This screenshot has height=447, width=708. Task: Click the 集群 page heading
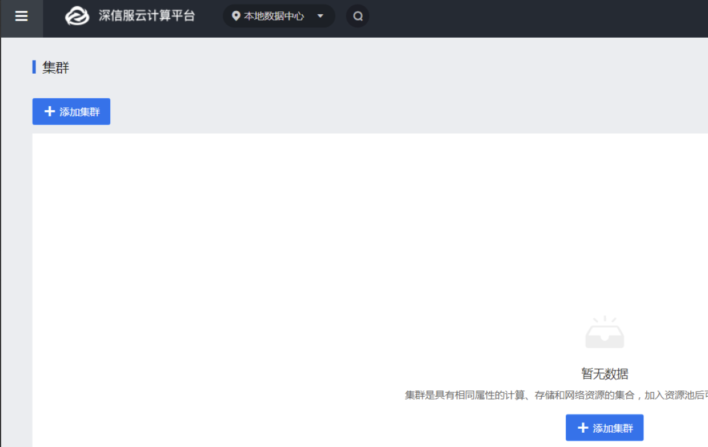coord(56,67)
